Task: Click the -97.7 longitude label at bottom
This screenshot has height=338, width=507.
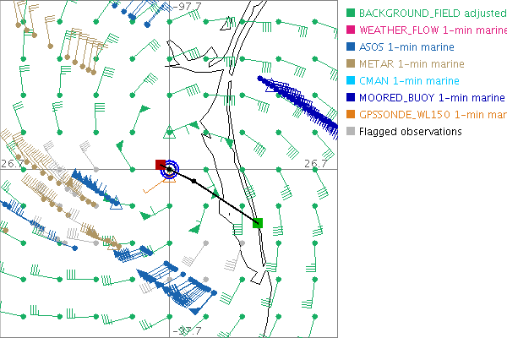Action: pos(186,332)
